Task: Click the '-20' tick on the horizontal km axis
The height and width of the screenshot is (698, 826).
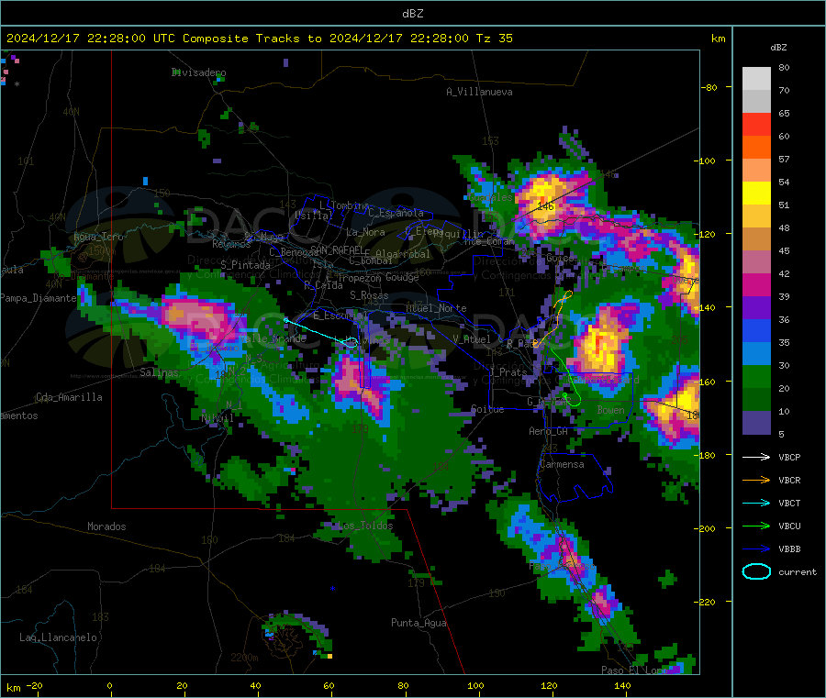Action: click(35, 685)
